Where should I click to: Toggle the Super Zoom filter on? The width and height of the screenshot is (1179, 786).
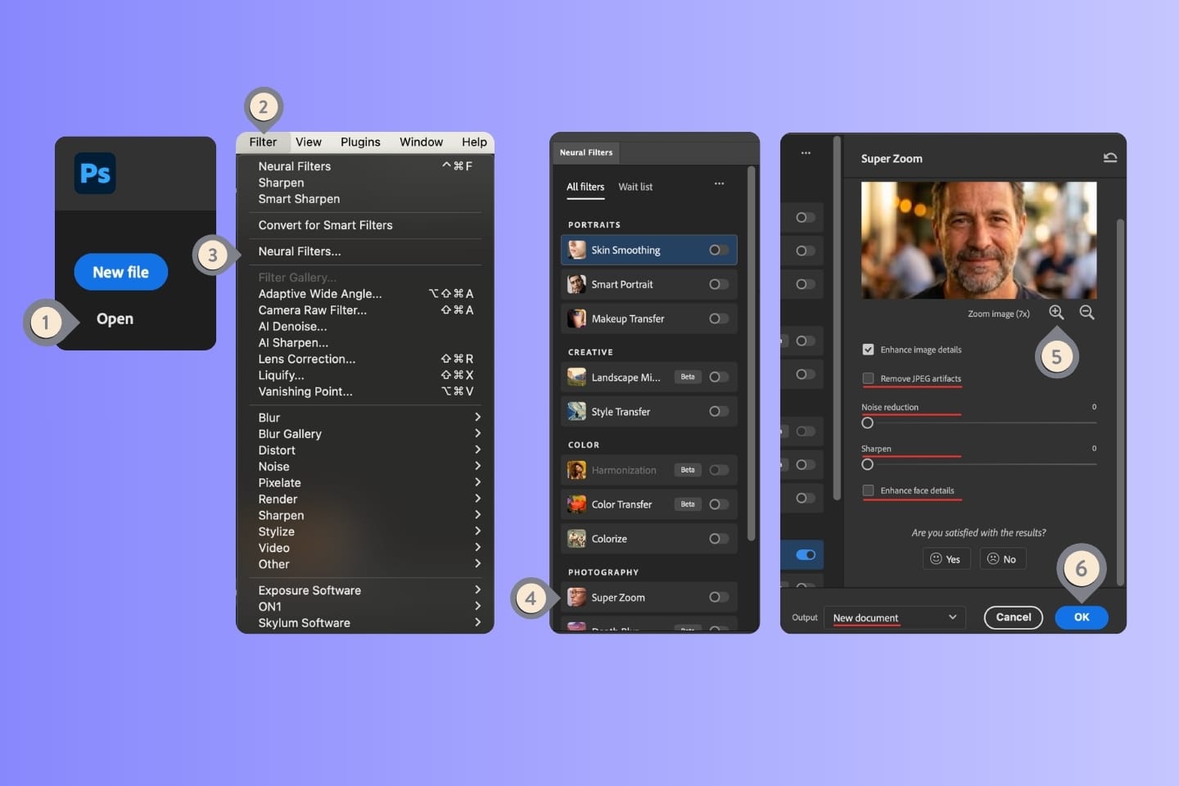[717, 598]
